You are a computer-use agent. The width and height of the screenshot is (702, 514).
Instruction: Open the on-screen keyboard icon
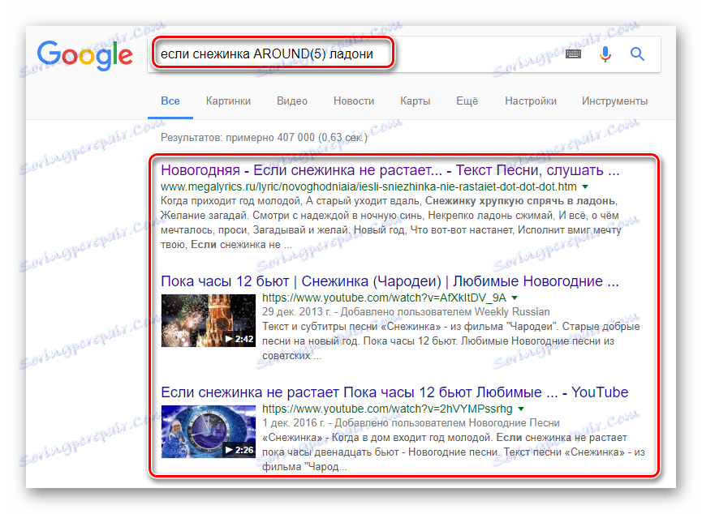coord(573,54)
